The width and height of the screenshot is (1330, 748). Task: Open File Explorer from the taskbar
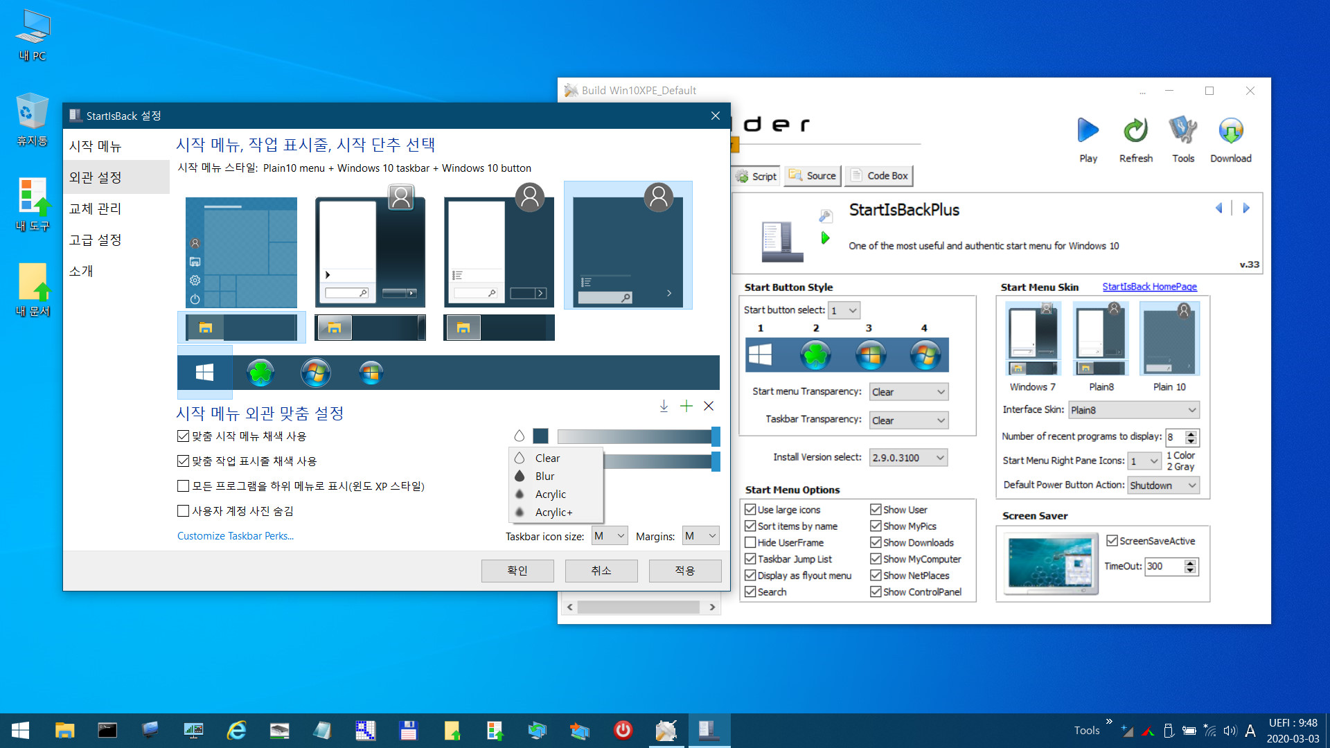pyautogui.click(x=64, y=730)
